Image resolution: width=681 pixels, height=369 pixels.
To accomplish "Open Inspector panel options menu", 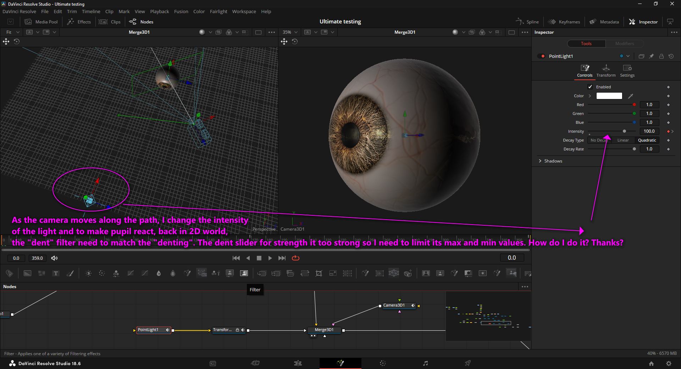I will click(674, 32).
